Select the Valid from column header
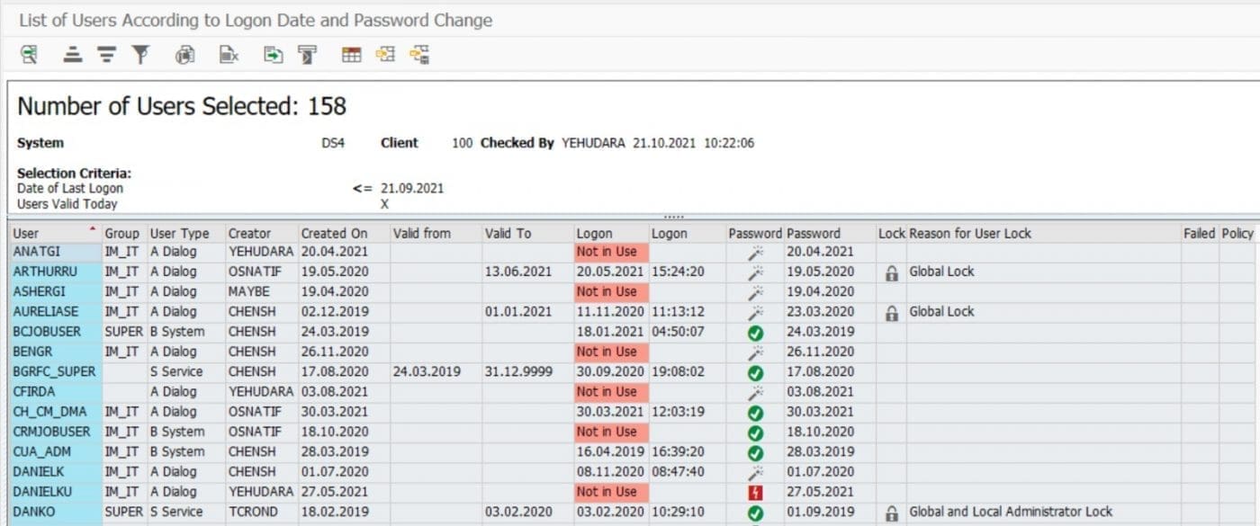Screen dimensions: 1260x526 click(436, 233)
